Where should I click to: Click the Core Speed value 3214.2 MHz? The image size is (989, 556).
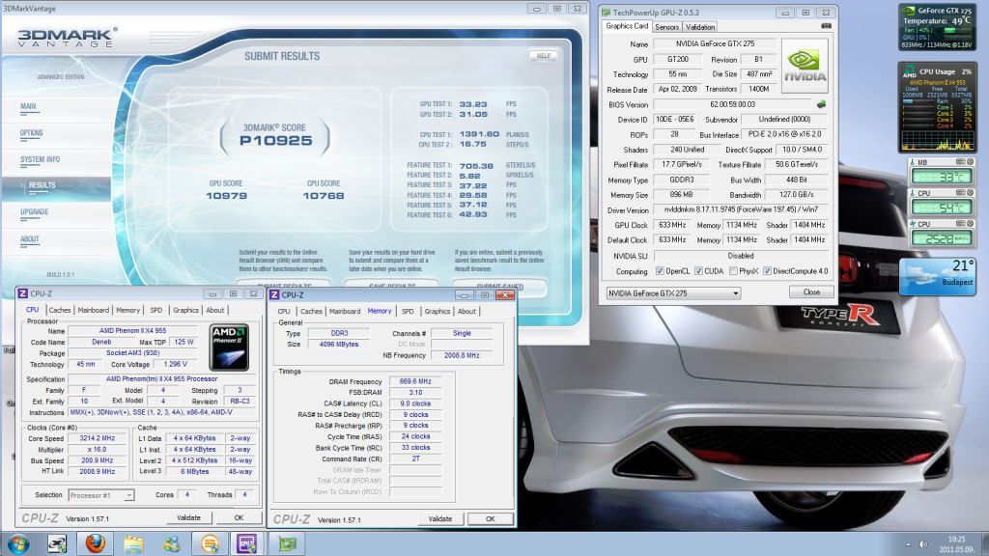coord(98,438)
